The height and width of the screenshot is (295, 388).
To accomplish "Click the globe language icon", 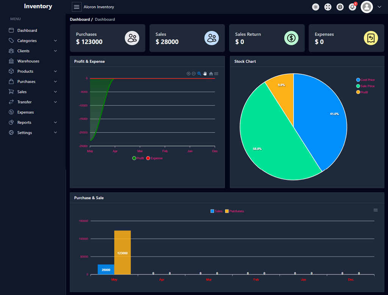I will (340, 7).
